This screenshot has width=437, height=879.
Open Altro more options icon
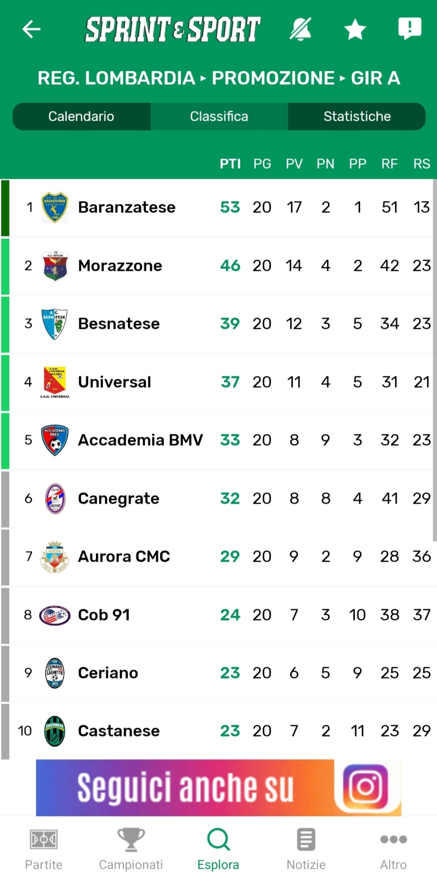coord(393,840)
